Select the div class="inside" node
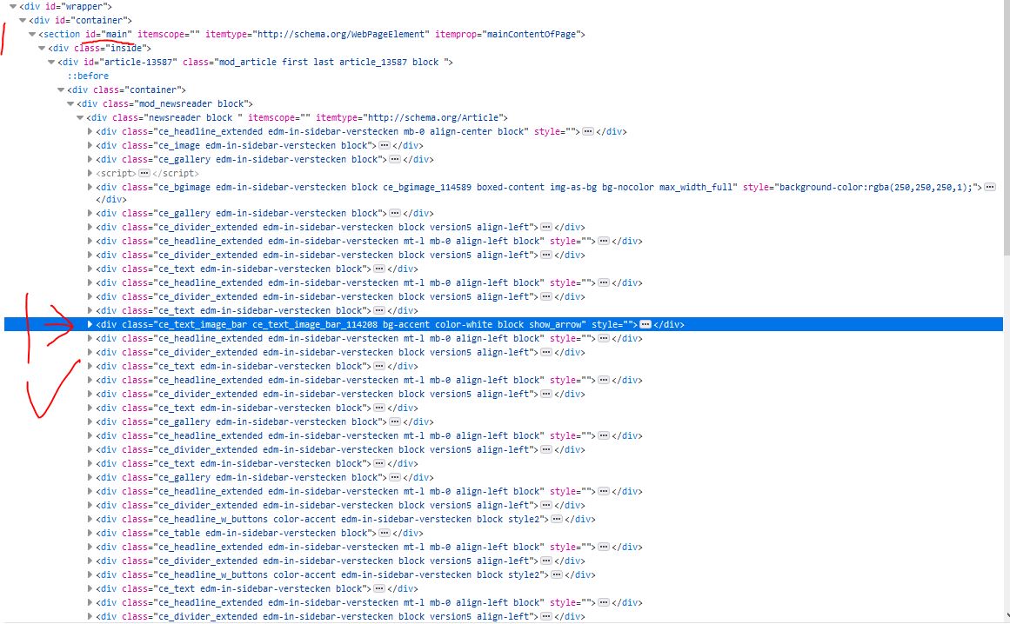This screenshot has width=1010, height=624. (x=99, y=49)
